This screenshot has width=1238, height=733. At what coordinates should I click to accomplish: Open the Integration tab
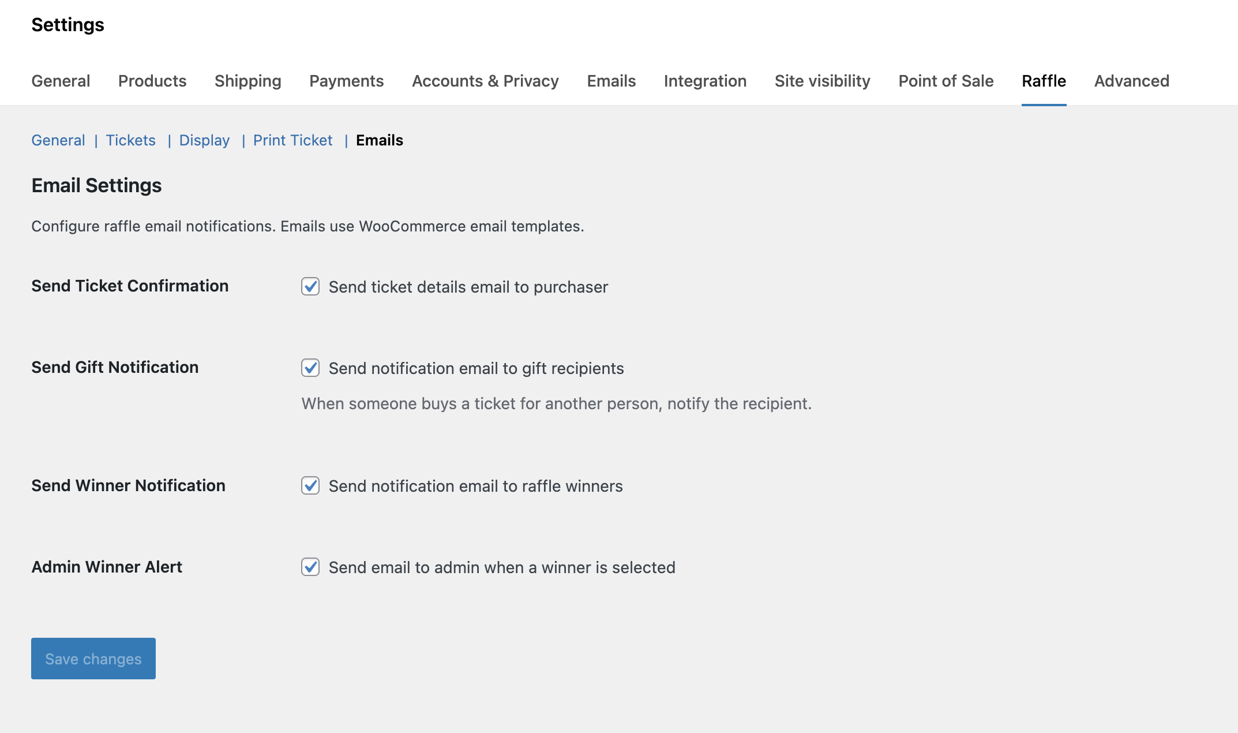[x=705, y=81]
